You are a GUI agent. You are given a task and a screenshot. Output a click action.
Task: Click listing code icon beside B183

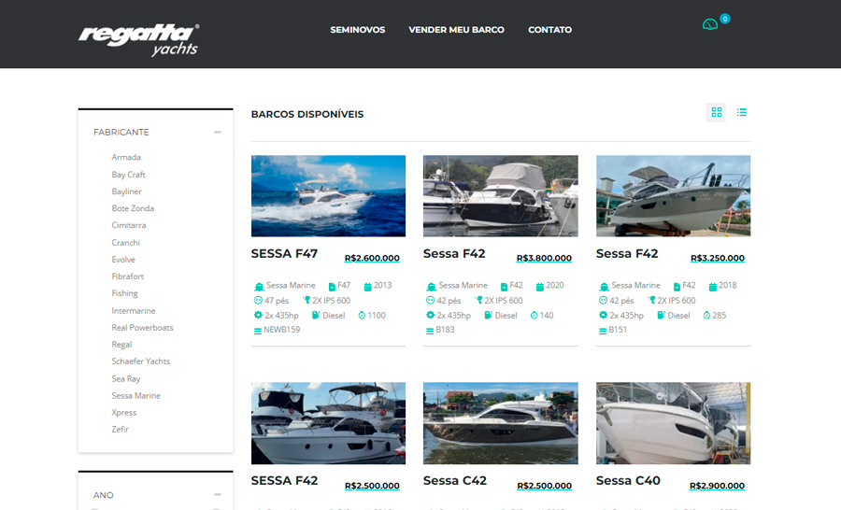coord(430,331)
